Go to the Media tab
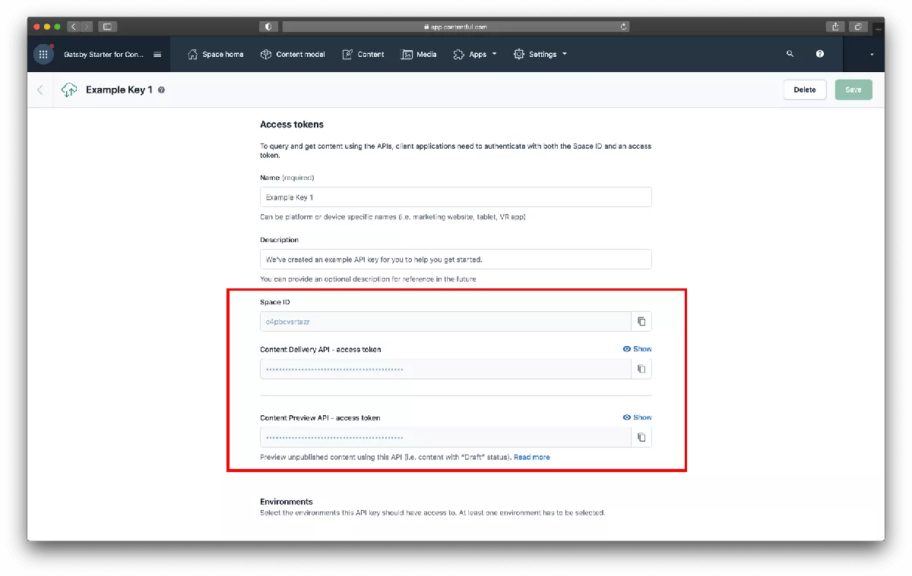The width and height of the screenshot is (912, 576). [419, 55]
